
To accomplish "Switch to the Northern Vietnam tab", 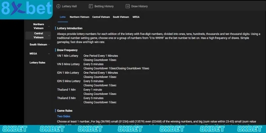I will (79, 17).
